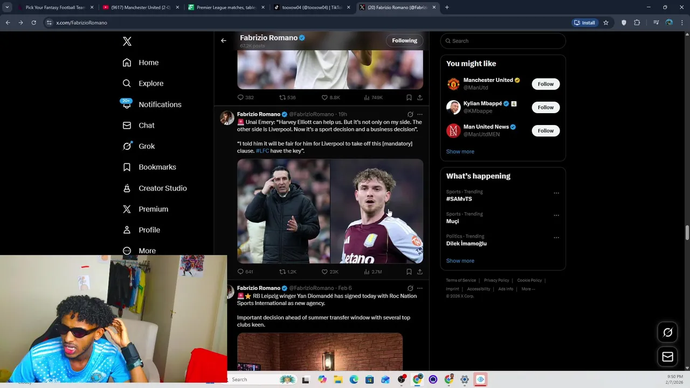Click the X search field
690x388 pixels.
(x=503, y=41)
